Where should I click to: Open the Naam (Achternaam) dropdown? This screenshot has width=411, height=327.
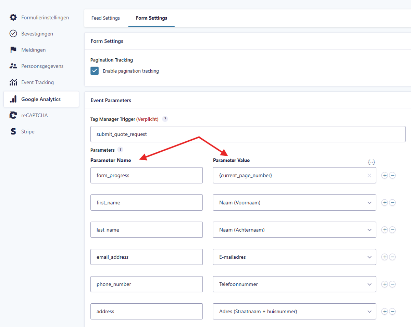(x=294, y=230)
